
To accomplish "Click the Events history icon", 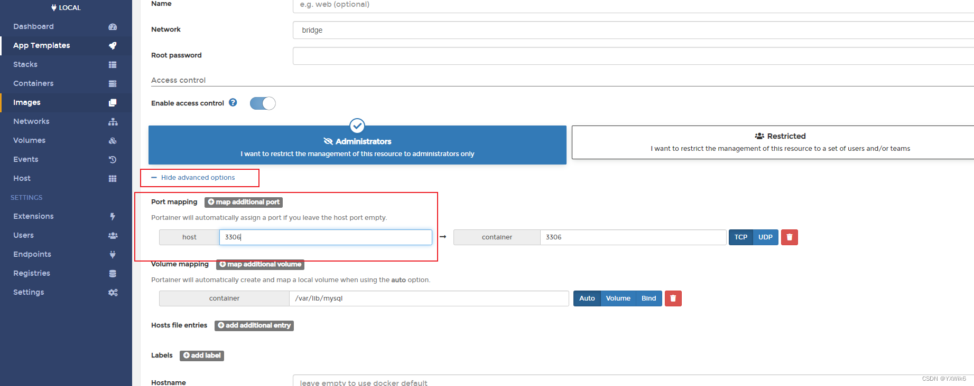I will (x=113, y=160).
